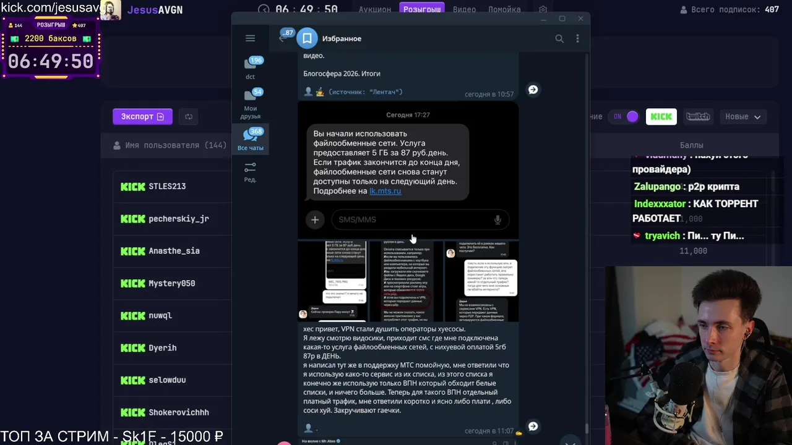Open the Ред. folder editor

click(x=250, y=172)
